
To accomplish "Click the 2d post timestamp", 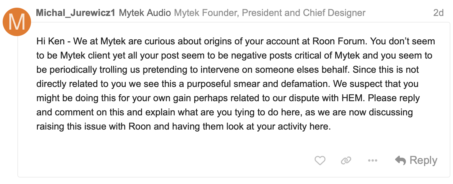I will click(439, 13).
